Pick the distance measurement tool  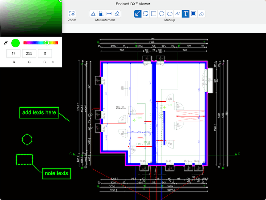(109, 14)
